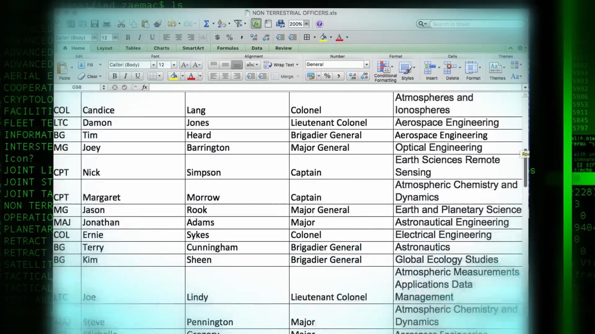This screenshot has height=334, width=595.
Task: Switch to the Formulas tab
Action: coord(227,48)
